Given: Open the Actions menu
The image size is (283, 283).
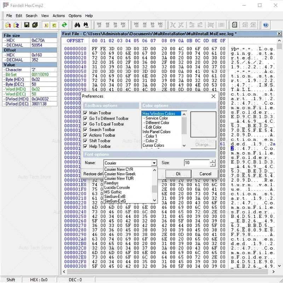Looking at the screenshot, I should click(59, 16).
